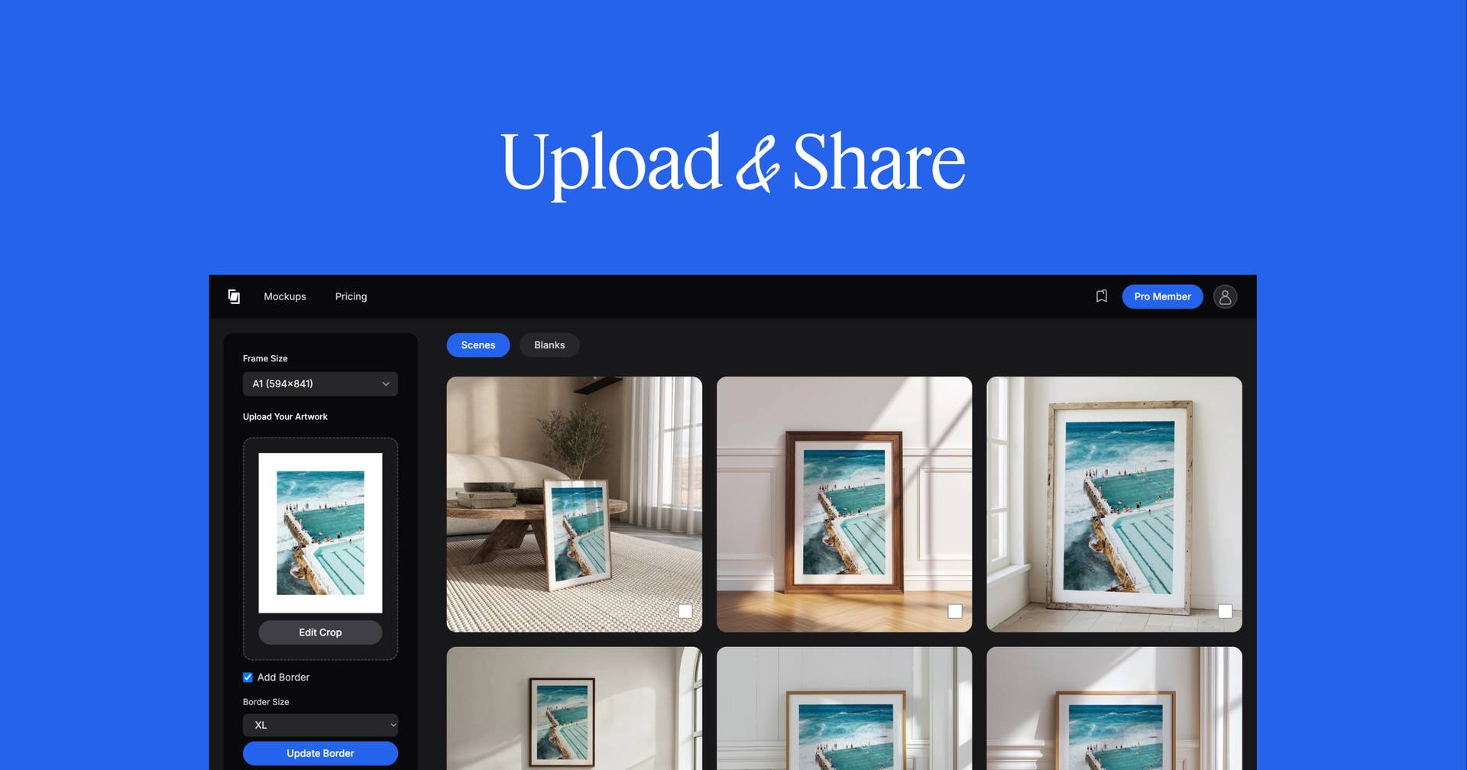1467x770 pixels.
Task: Expand the Border Size XL dropdown
Action: pyautogui.click(x=320, y=725)
